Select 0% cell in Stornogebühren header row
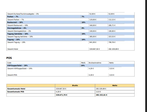Image resolution: width=147 pixels, height=112 pixels. coord(83,28)
